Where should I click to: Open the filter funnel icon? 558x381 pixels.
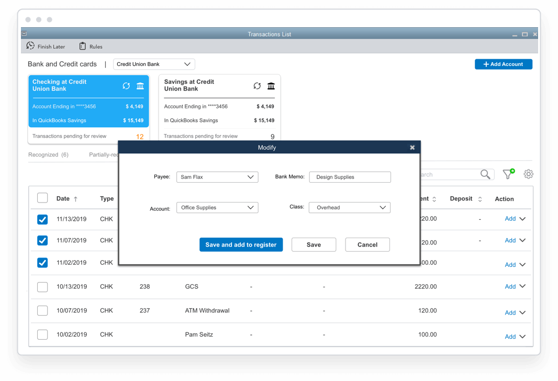[x=508, y=174]
